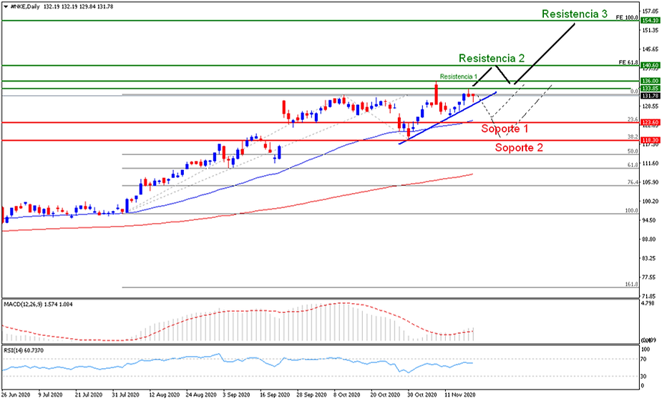Image resolution: width=662 pixels, height=401 pixels.
Task: Click the 161.8 Fibonacci extension label
Action: [x=632, y=284]
